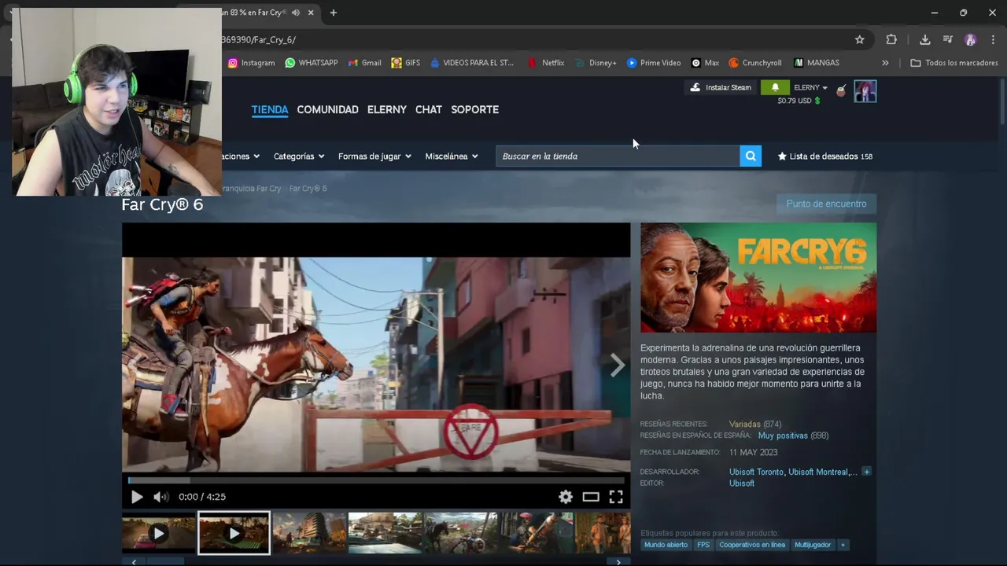Toggle theater mode on video player
Viewport: 1007px width, 566px height.
coord(591,497)
